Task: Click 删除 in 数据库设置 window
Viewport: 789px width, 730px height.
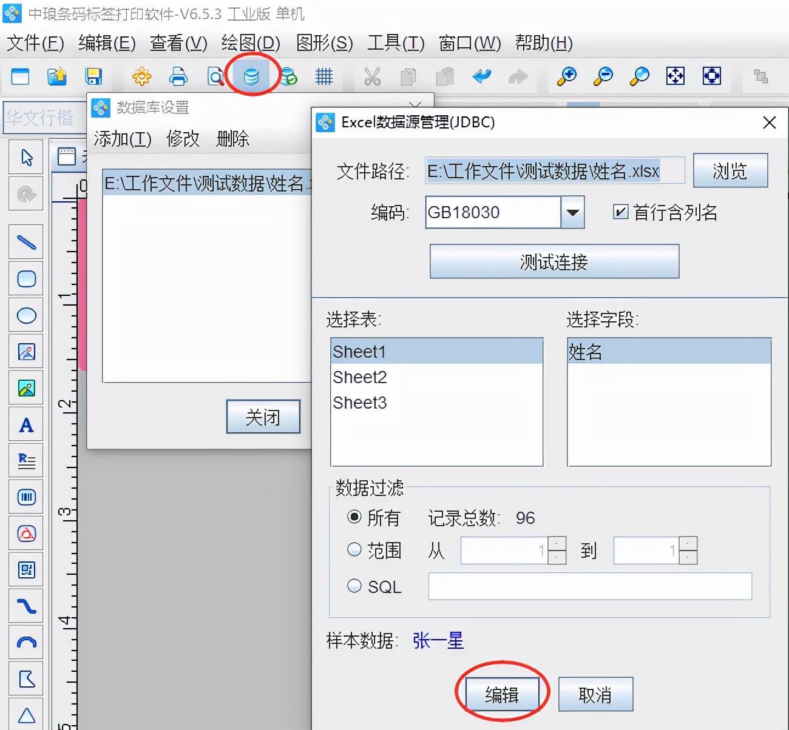Action: [x=232, y=139]
